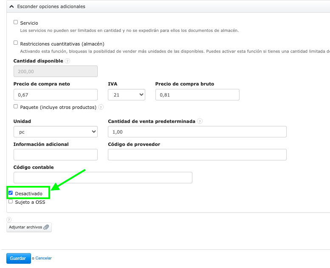Uncheck the Desactivado checkbox
The height and width of the screenshot is (268, 330).
11,193
